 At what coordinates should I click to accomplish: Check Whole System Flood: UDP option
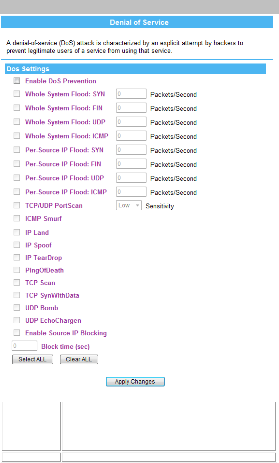(17, 122)
